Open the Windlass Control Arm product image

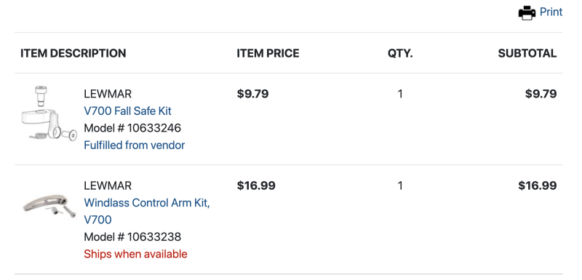tap(49, 208)
